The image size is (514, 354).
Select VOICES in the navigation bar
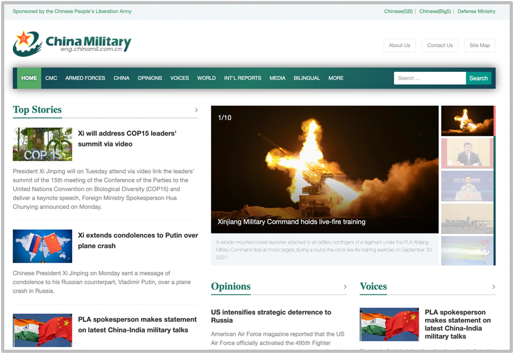(180, 78)
